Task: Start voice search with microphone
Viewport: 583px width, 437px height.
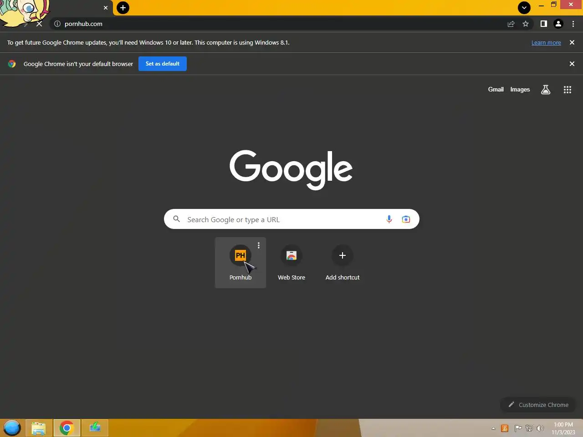Action: coord(389,219)
